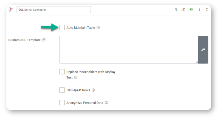Click the SQL Server Connector name field
Image resolution: width=219 pixels, height=118 pixels.
[x=53, y=10]
